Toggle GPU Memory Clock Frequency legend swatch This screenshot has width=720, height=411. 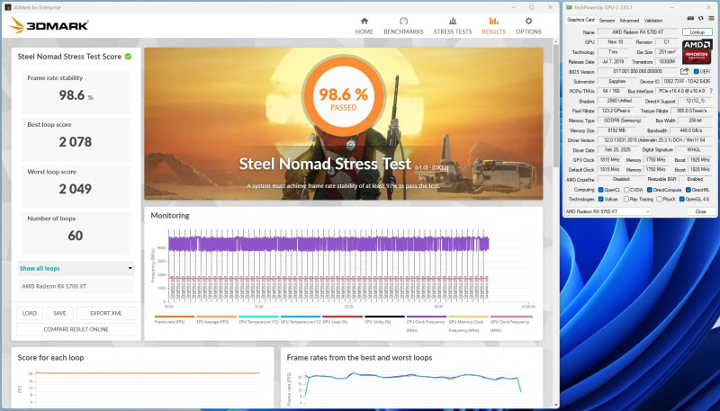pos(468,317)
